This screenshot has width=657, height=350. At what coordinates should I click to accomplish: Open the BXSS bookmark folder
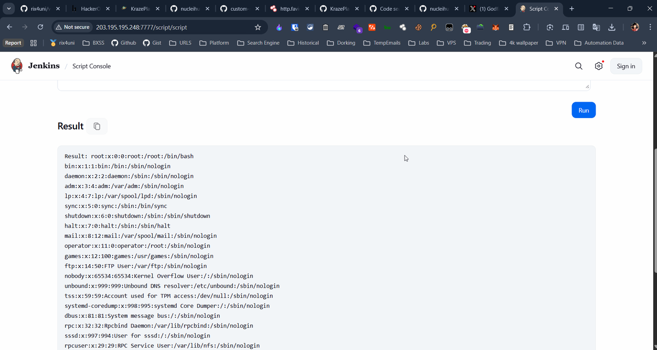click(x=94, y=43)
